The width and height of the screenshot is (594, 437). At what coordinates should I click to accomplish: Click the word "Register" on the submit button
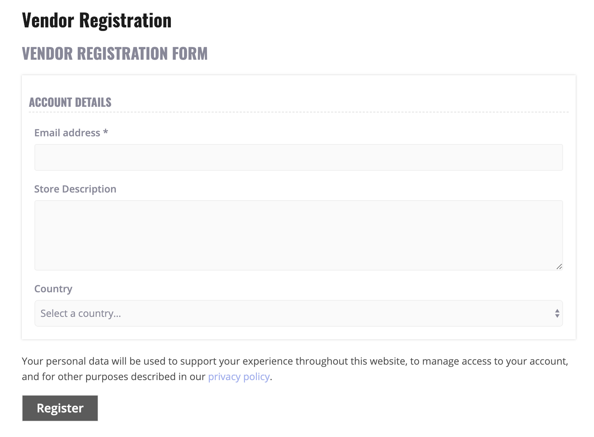pos(60,408)
